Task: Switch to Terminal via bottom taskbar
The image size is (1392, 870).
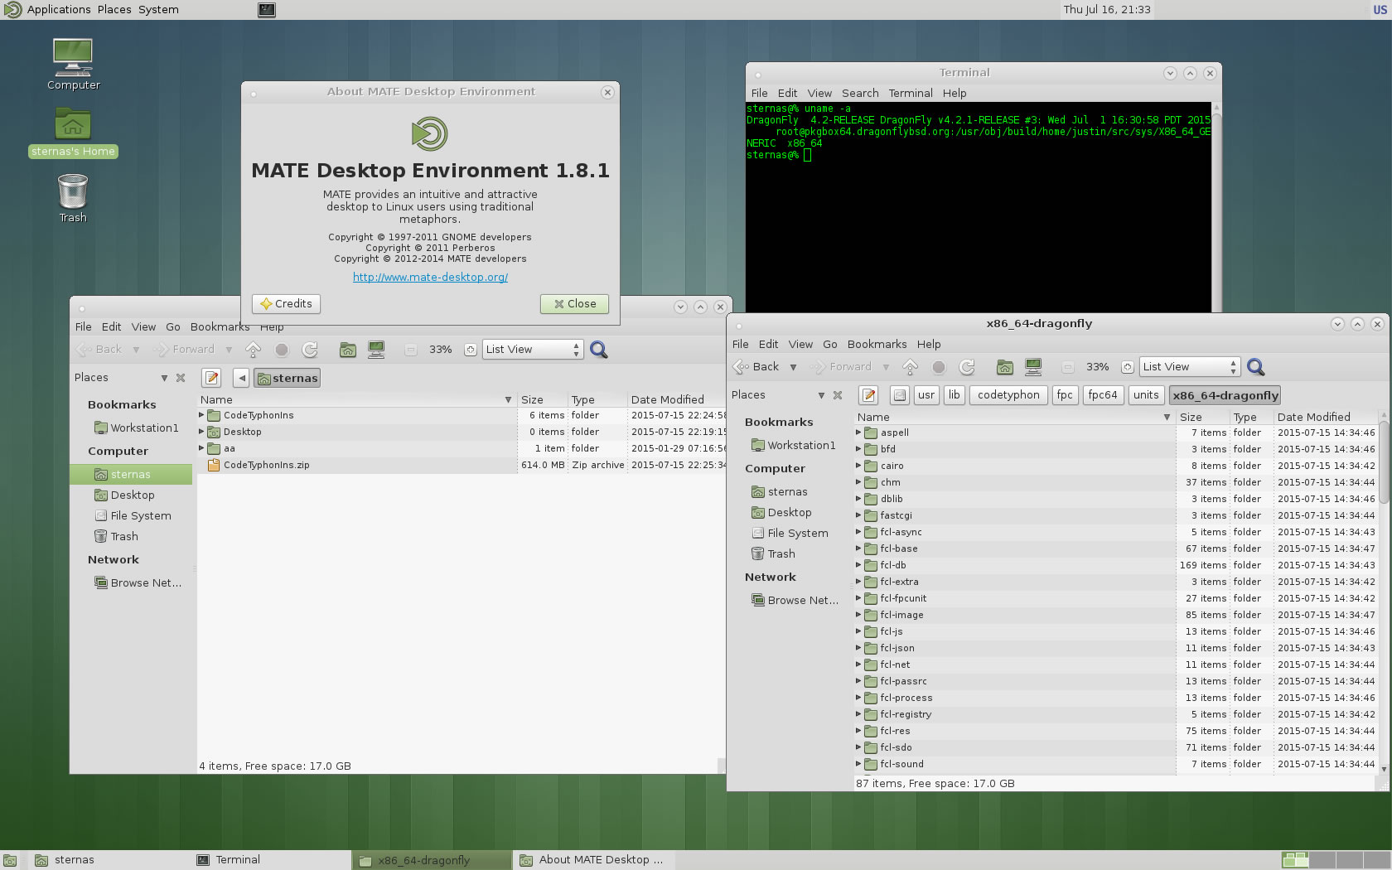Action: (269, 860)
